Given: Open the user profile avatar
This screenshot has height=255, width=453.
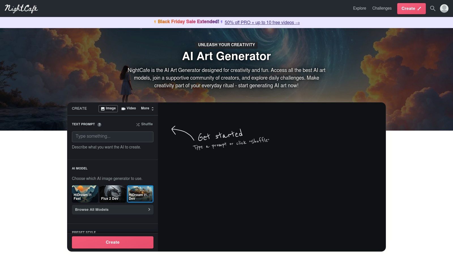Looking at the screenshot, I should point(444,8).
